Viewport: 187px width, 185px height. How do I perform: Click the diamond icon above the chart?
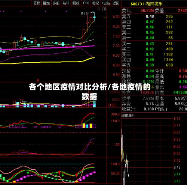click(x=99, y=9)
